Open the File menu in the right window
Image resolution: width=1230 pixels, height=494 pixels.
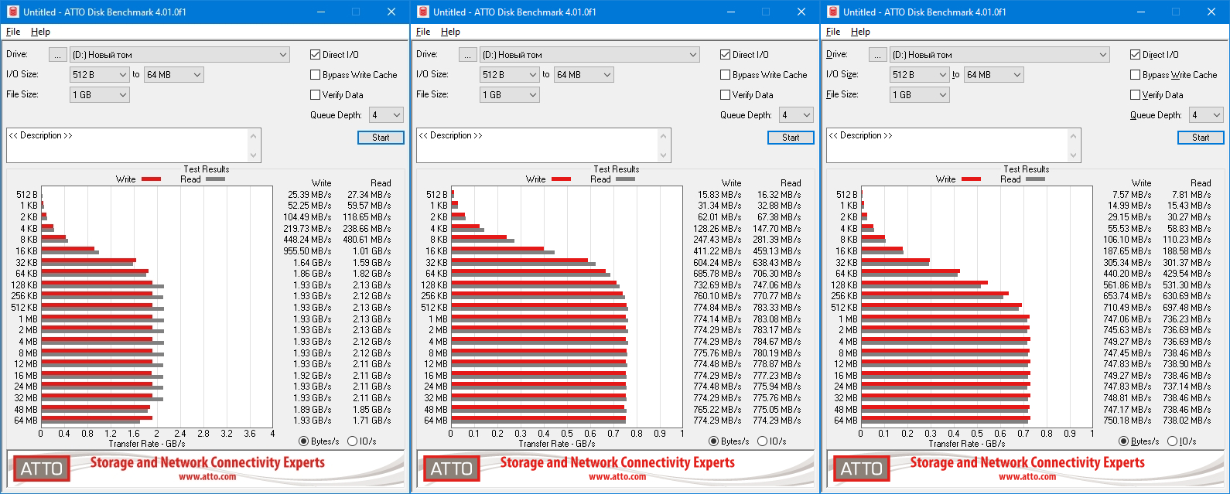833,32
